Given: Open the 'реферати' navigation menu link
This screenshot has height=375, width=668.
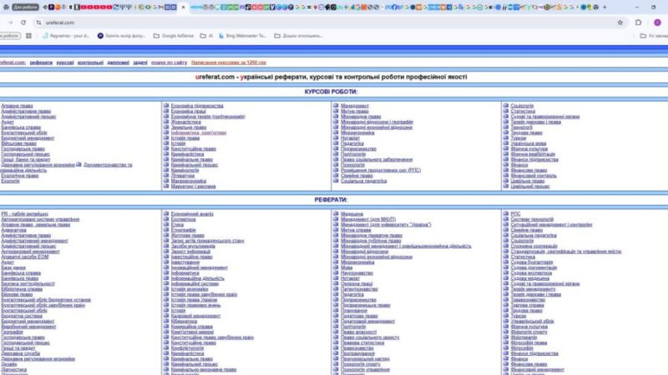Looking at the screenshot, I should point(40,62).
